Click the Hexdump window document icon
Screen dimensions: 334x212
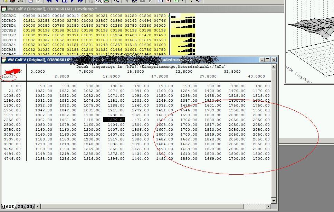pyautogui.click(x=4, y=9)
